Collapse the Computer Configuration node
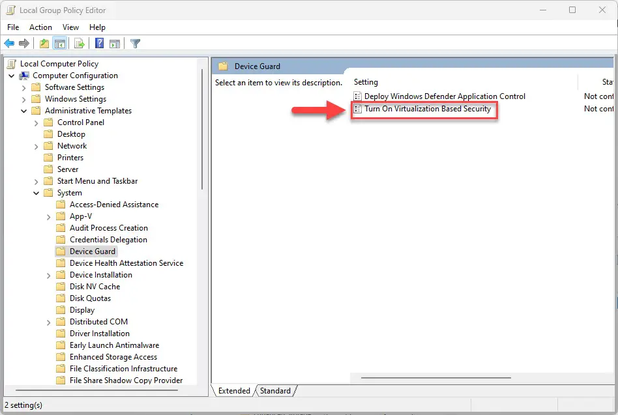The height and width of the screenshot is (415, 618). click(x=12, y=76)
